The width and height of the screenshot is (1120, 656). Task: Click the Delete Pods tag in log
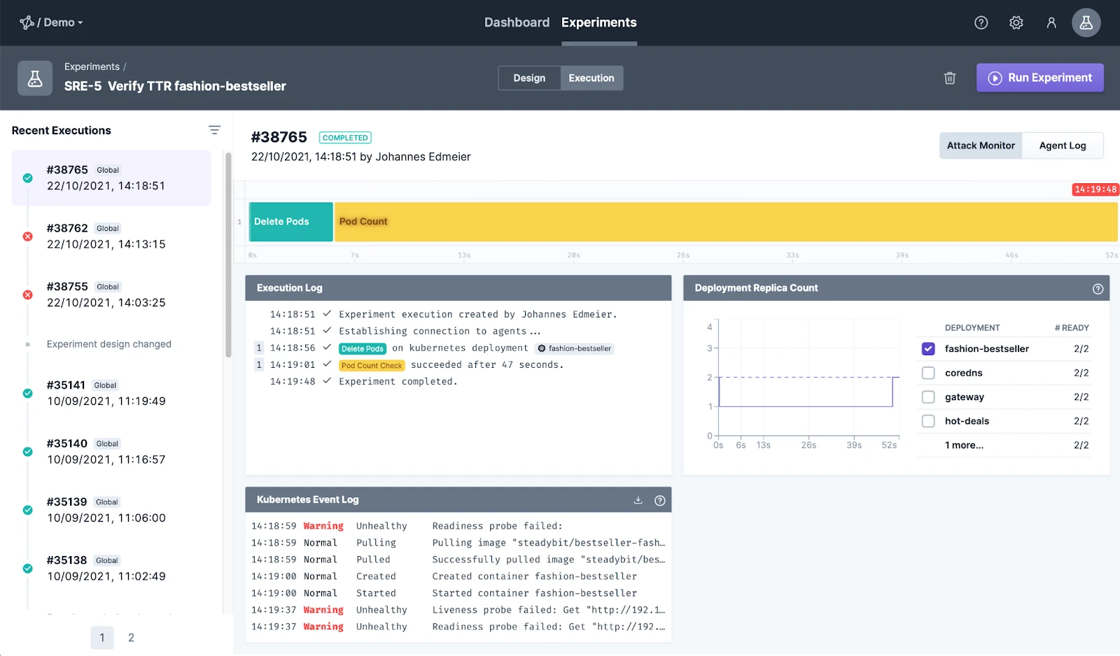point(363,348)
